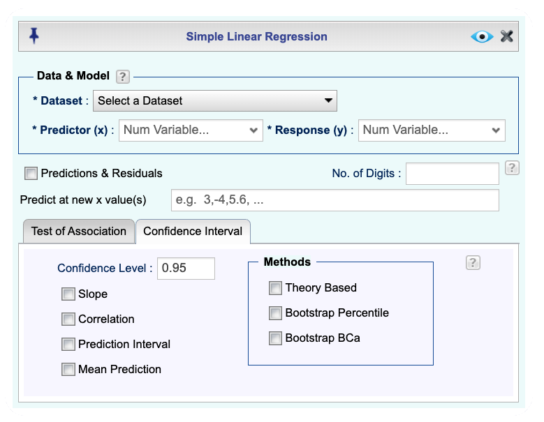Image resolution: width=544 pixels, height=422 pixels.
Task: Tick the Theory Based method
Action: pyautogui.click(x=275, y=288)
